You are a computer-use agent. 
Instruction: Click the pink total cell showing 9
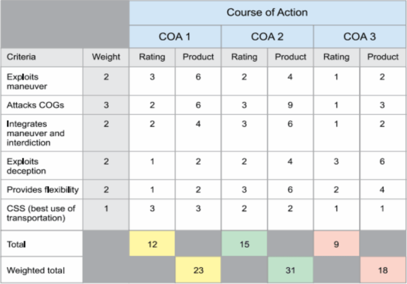coord(336,244)
